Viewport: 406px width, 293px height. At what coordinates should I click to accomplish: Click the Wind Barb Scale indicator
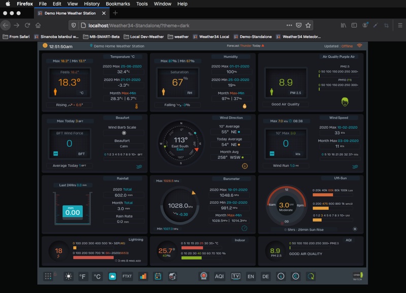coord(124,133)
